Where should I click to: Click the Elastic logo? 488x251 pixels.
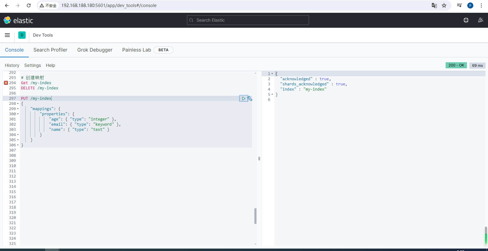click(18, 20)
